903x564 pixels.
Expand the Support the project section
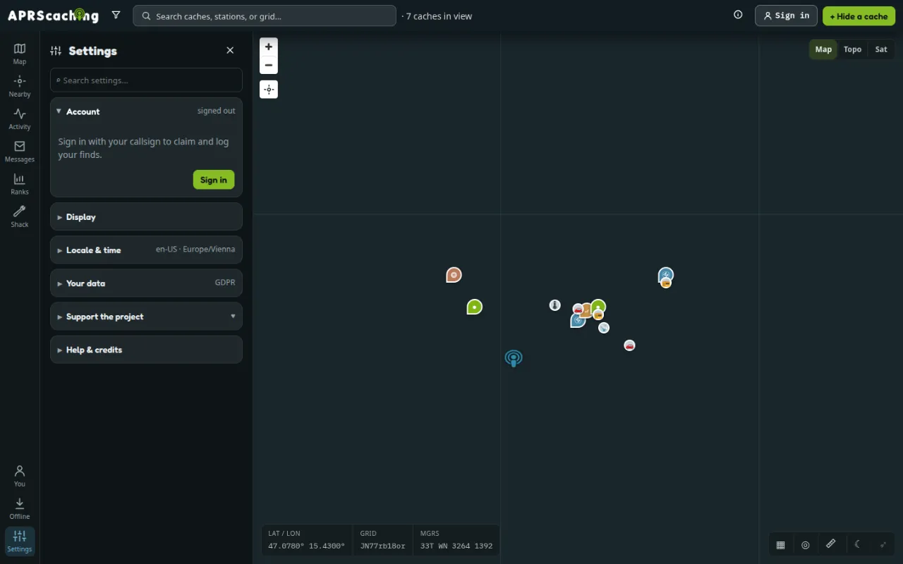146,316
